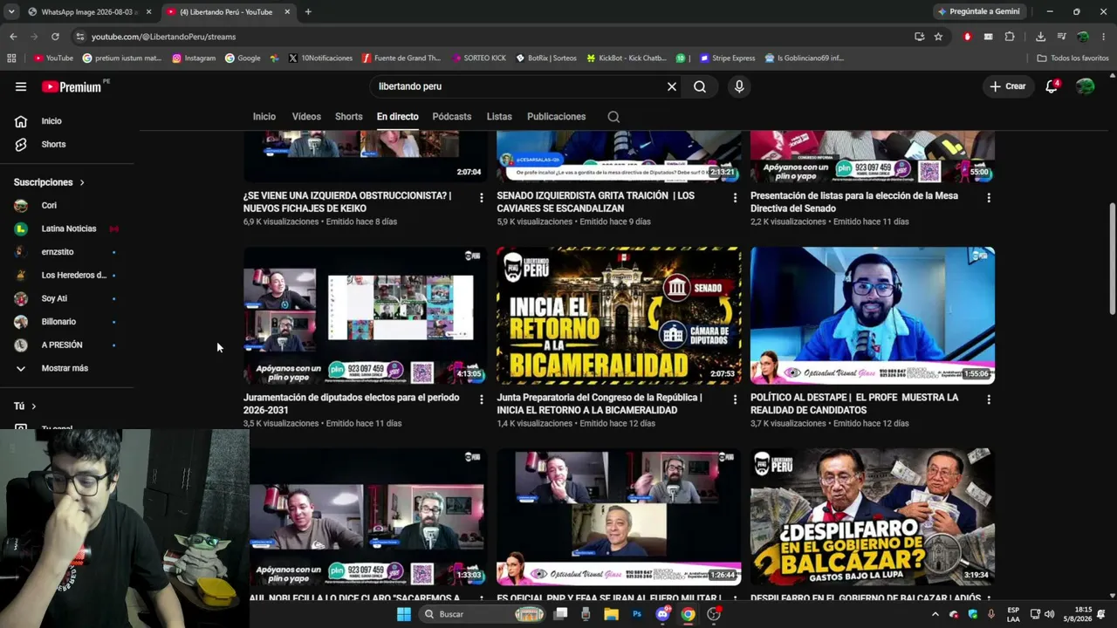Image resolution: width=1117 pixels, height=628 pixels.
Task: Click the Crear button
Action: (1008, 86)
